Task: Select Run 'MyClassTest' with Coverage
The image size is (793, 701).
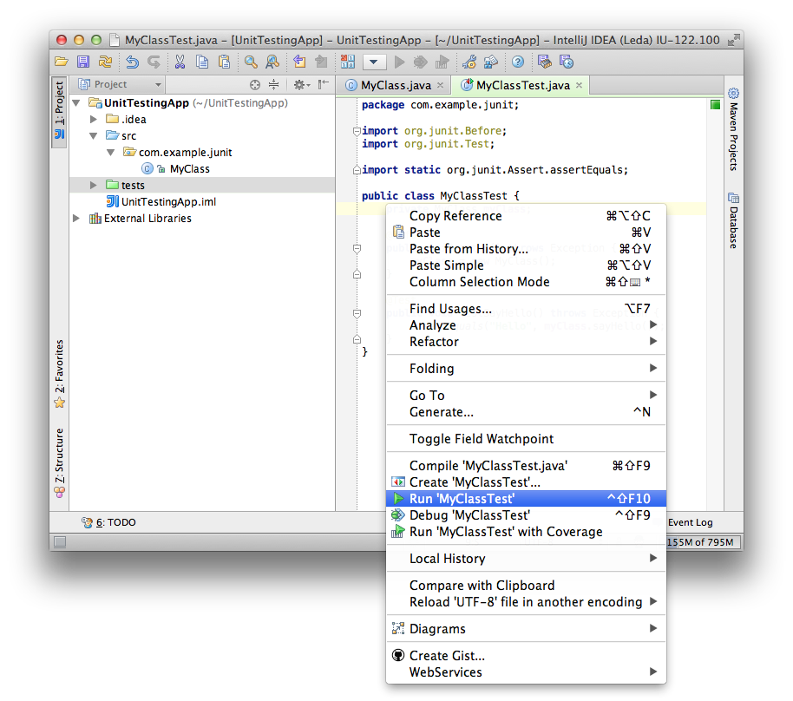Action: tap(526, 532)
